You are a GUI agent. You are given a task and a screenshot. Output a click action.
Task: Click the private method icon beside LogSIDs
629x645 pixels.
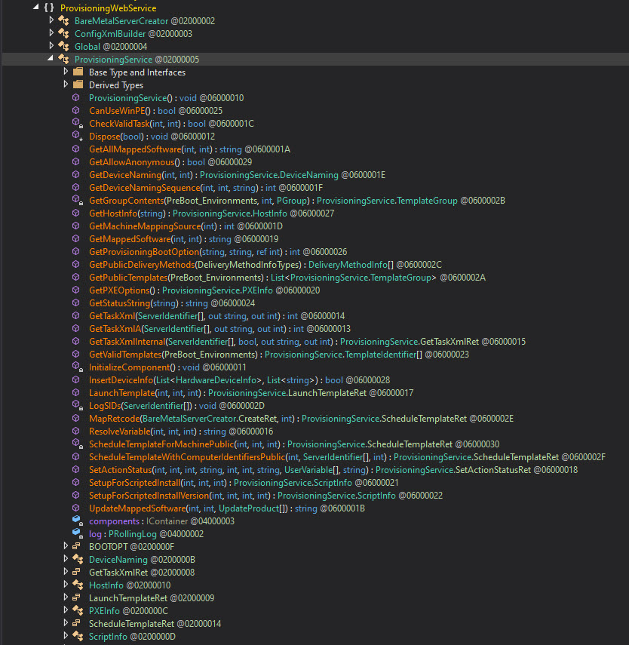[x=78, y=405]
